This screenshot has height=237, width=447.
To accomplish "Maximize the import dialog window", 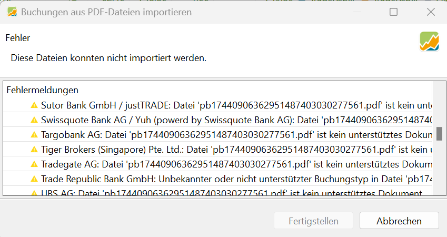I will 393,12.
